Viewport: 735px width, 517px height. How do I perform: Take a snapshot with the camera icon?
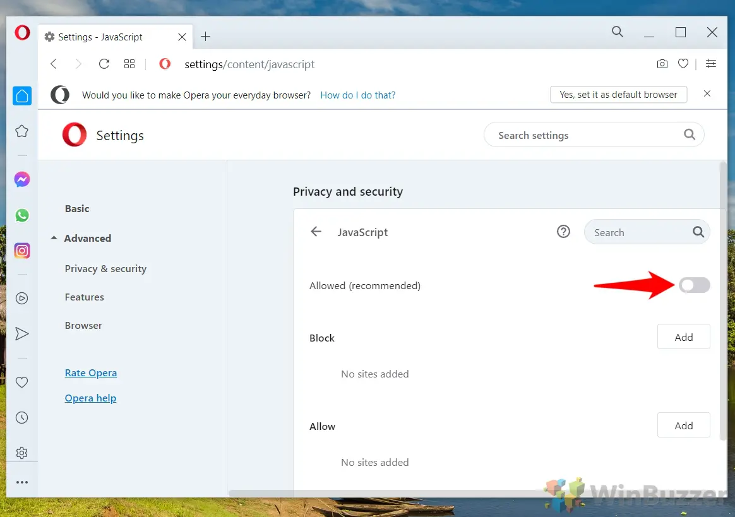pyautogui.click(x=662, y=64)
